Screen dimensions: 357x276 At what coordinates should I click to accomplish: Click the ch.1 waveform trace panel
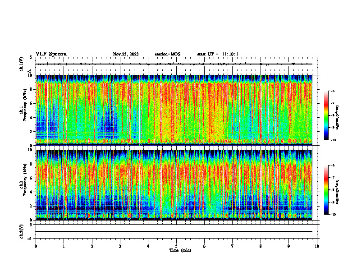pyautogui.click(x=176, y=64)
